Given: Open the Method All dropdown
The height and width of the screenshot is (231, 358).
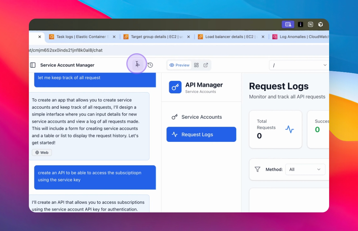Looking at the screenshot, I should pos(305,169).
